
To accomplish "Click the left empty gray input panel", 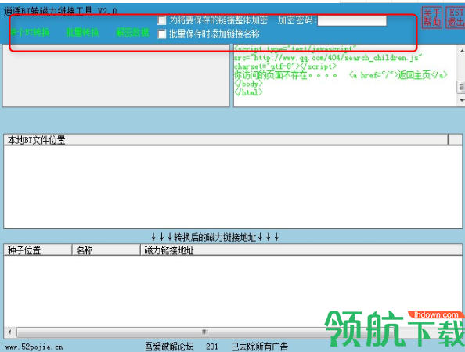I will pos(116,76).
